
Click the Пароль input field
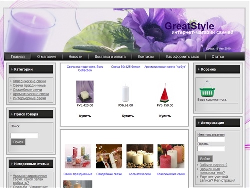pyautogui.click(x=211, y=148)
